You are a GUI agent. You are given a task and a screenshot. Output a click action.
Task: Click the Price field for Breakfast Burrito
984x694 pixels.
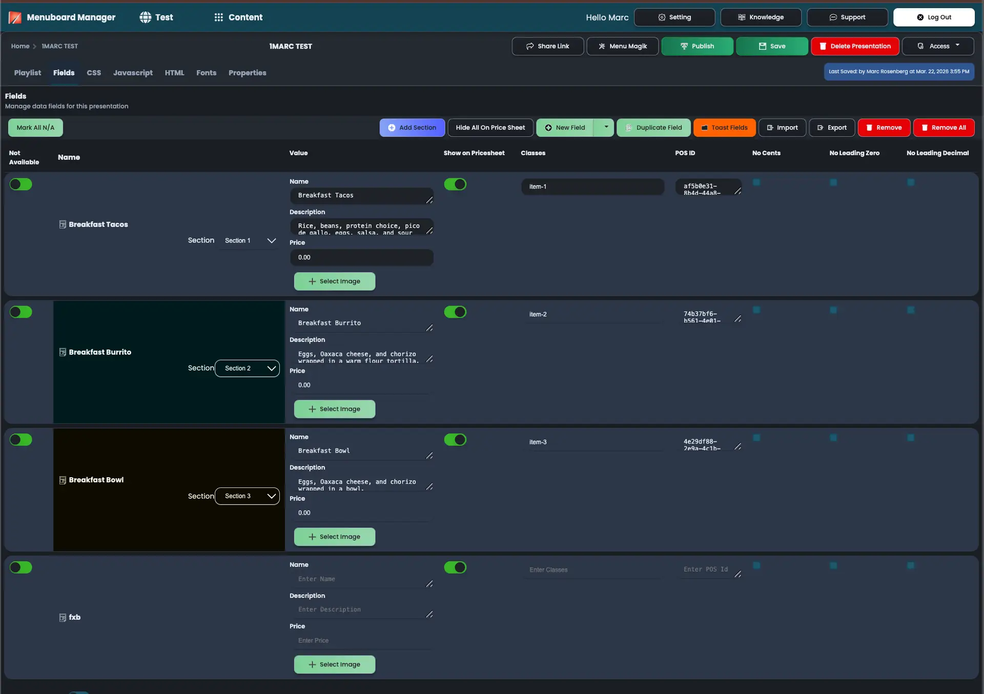[x=362, y=385]
